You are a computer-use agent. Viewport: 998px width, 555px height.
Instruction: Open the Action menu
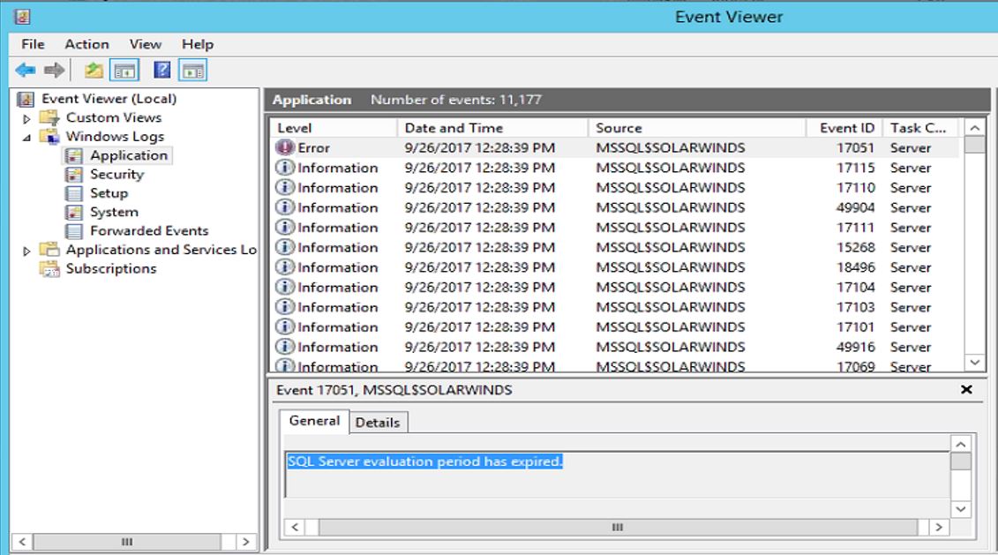[86, 43]
